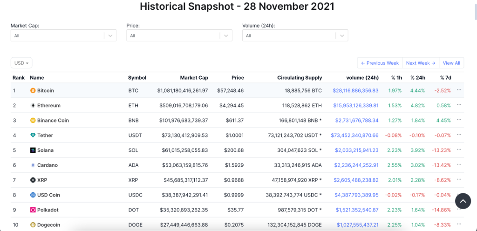Click the Ethereum coin logo icon
The width and height of the screenshot is (477, 231).
33,106
